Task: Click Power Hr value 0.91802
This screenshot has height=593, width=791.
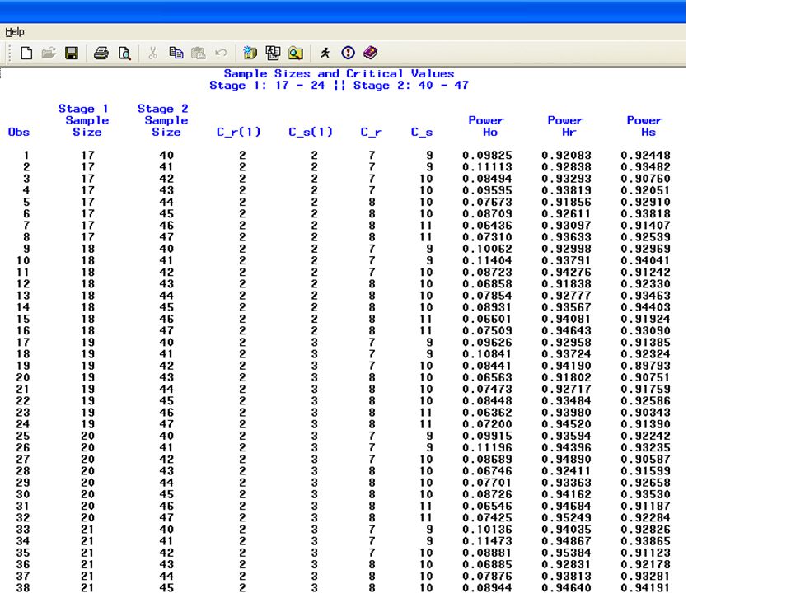Action: coord(567,377)
